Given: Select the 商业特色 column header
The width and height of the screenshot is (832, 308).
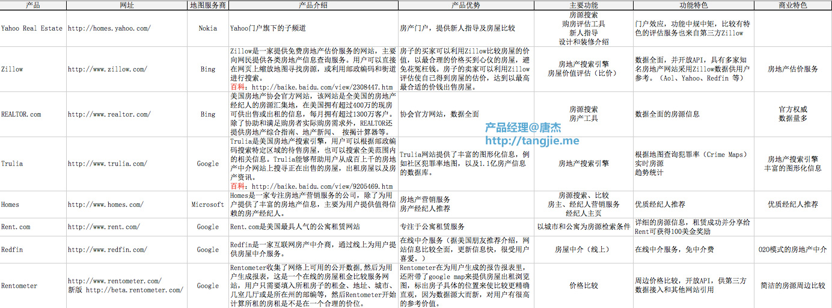Looking at the screenshot, I should (x=793, y=5).
